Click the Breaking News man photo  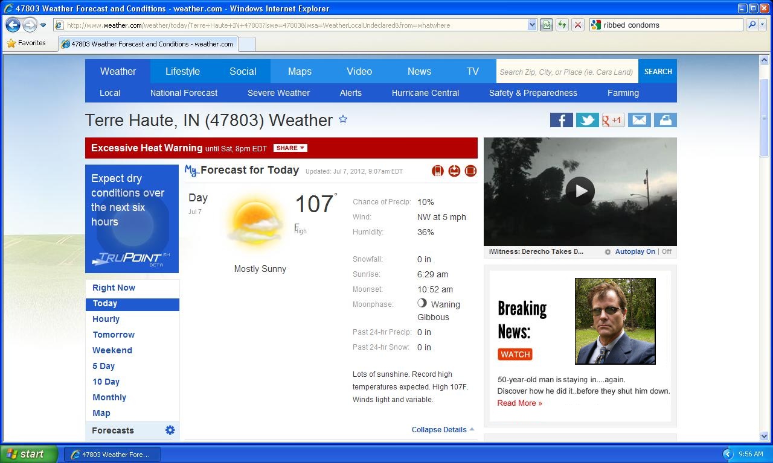click(615, 321)
